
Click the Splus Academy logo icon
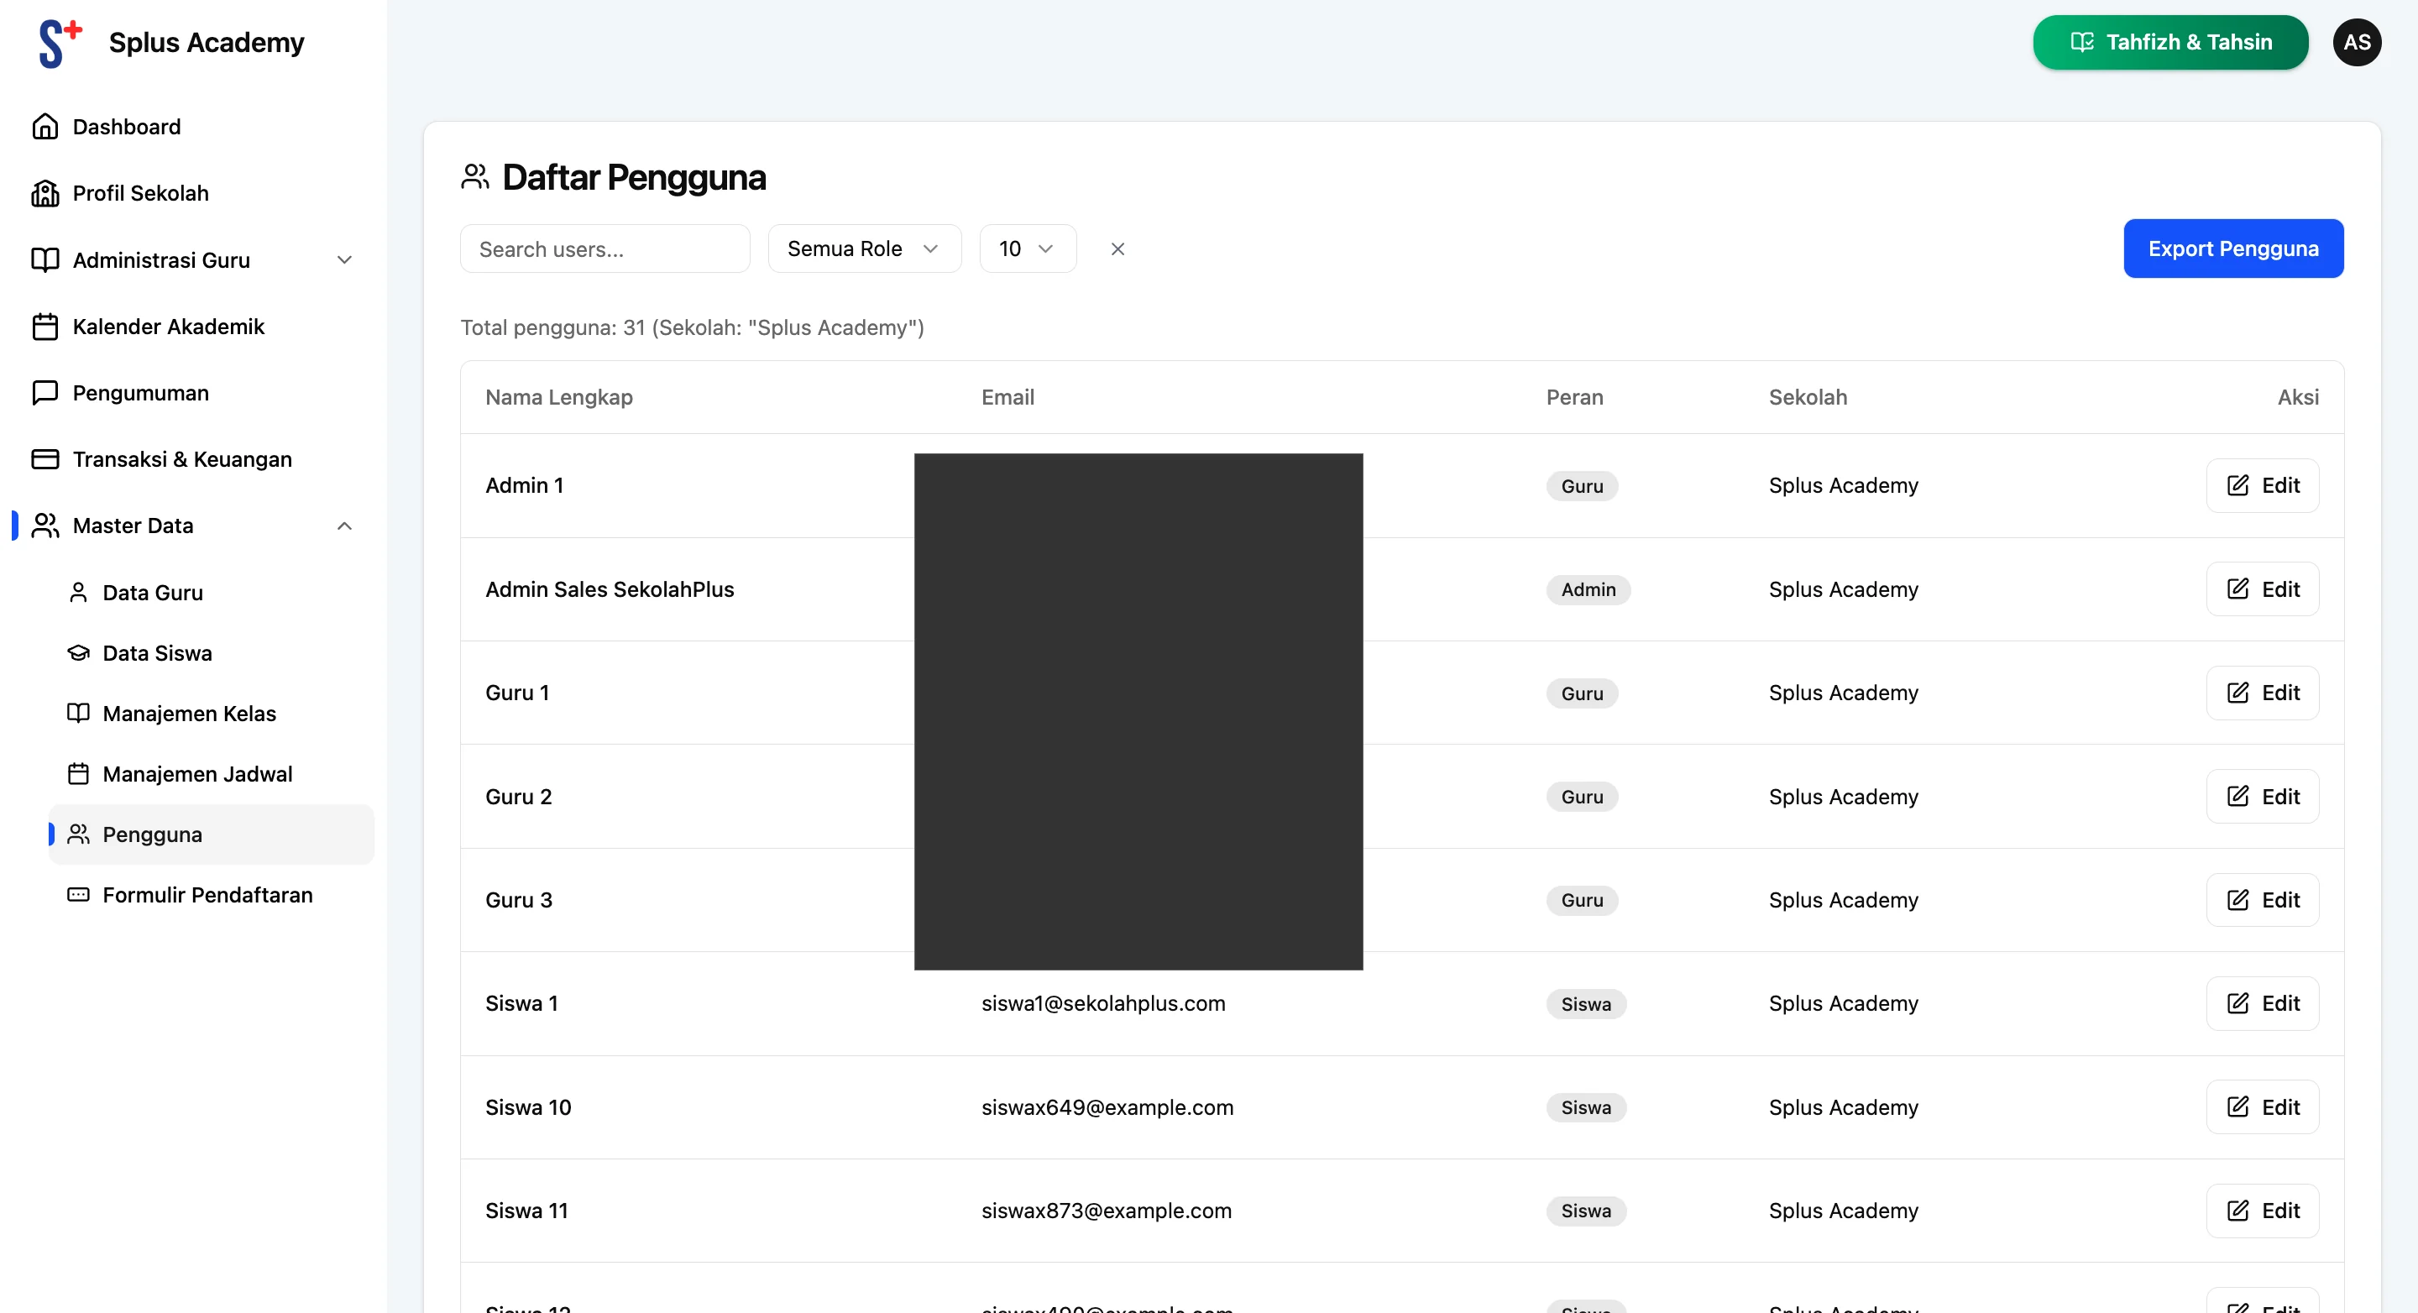(59, 42)
